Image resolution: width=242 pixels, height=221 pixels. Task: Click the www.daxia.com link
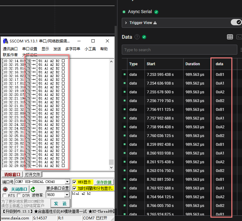15,218
